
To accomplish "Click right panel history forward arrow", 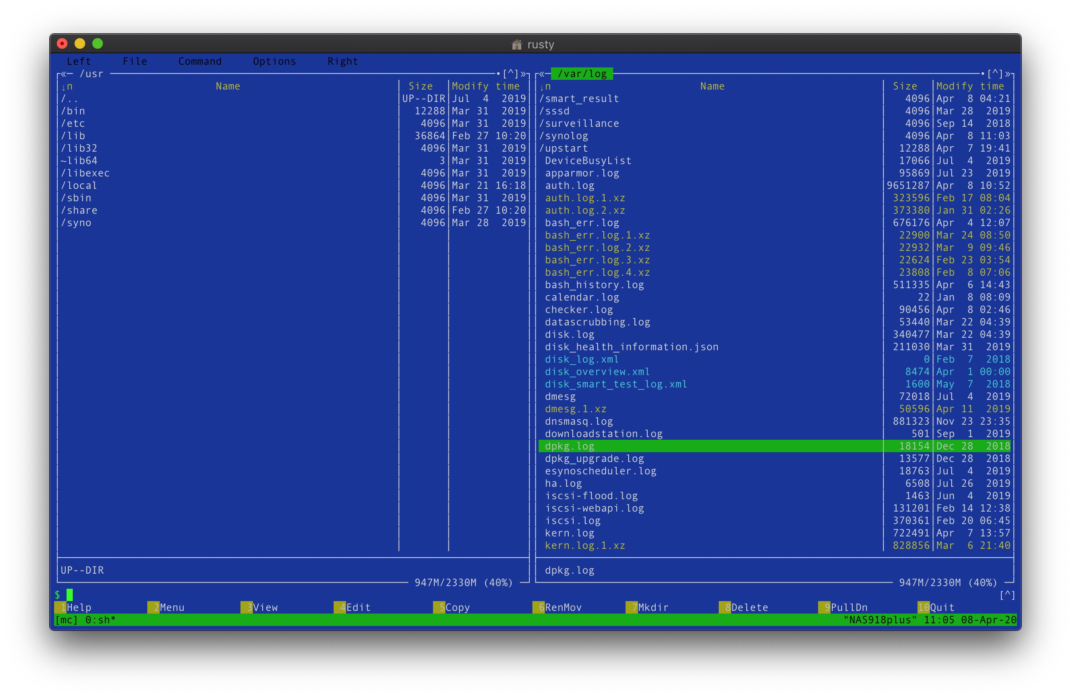I will 1008,74.
